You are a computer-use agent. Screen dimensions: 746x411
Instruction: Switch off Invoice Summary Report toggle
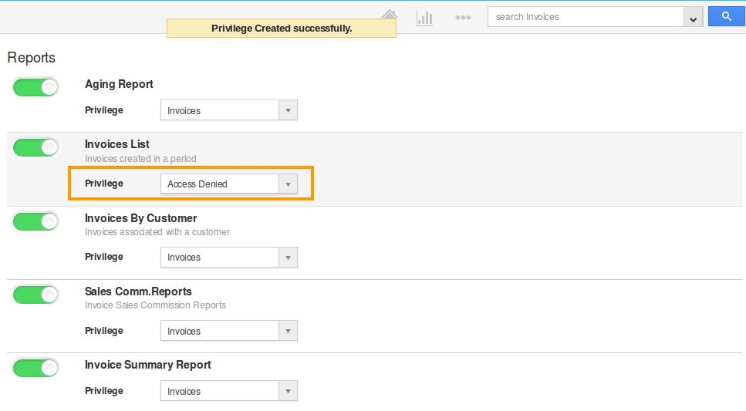point(35,368)
